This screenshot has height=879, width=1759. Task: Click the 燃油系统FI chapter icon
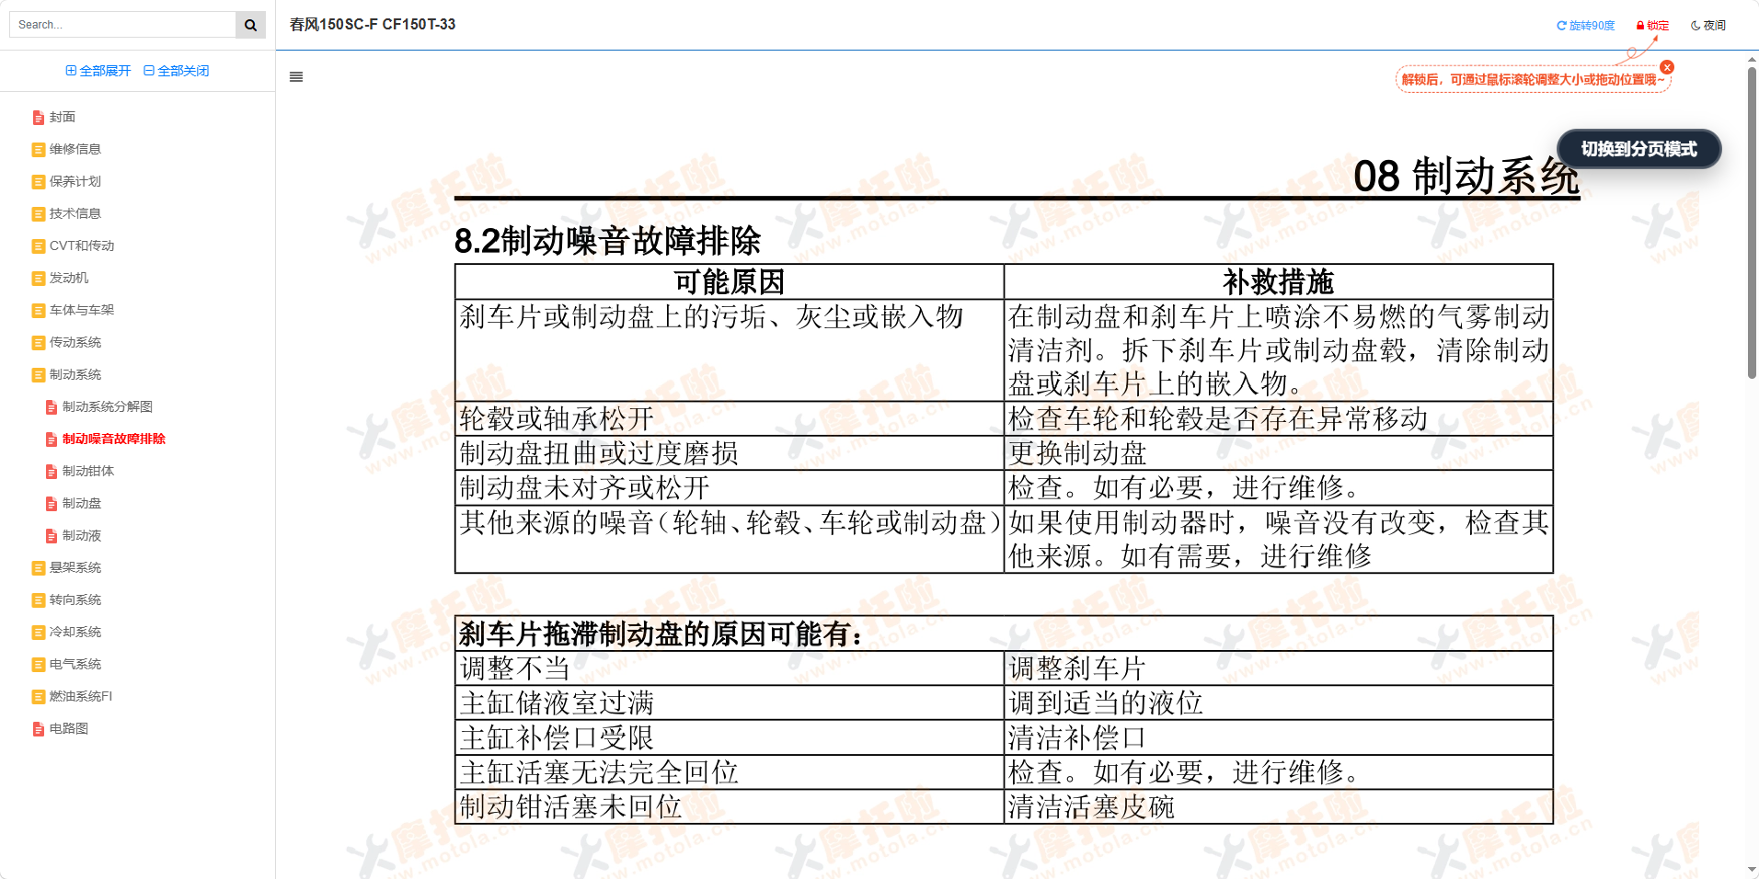coord(38,696)
